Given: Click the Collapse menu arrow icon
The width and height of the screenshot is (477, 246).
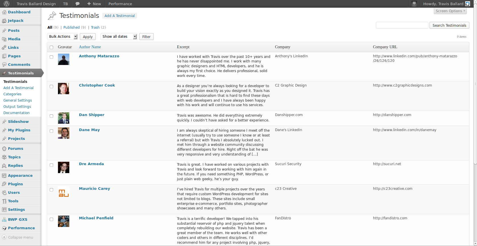Looking at the screenshot, I should 4,237.
